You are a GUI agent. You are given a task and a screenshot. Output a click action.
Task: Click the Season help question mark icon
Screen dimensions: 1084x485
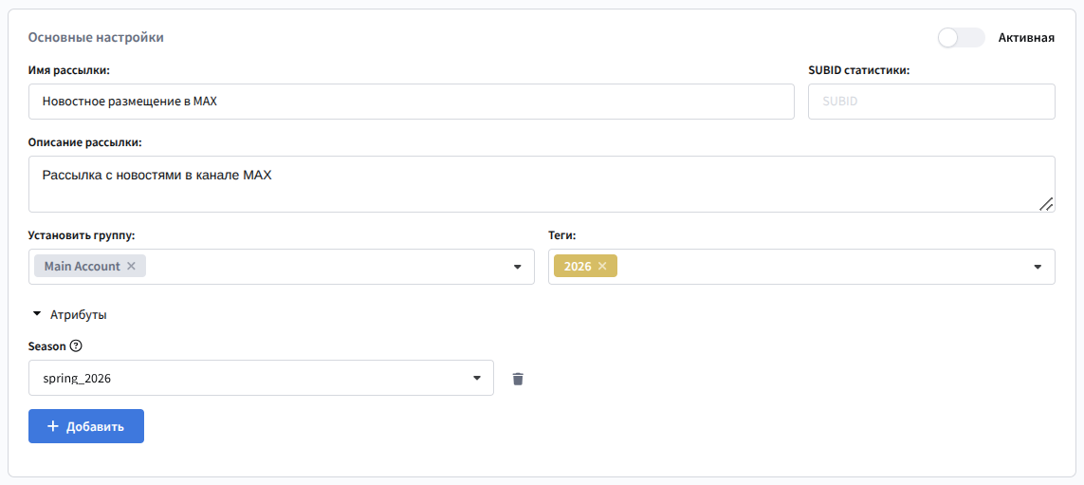(x=77, y=346)
